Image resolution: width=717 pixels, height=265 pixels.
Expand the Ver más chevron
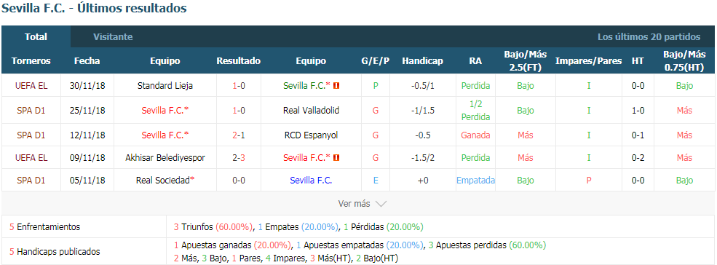(381, 204)
